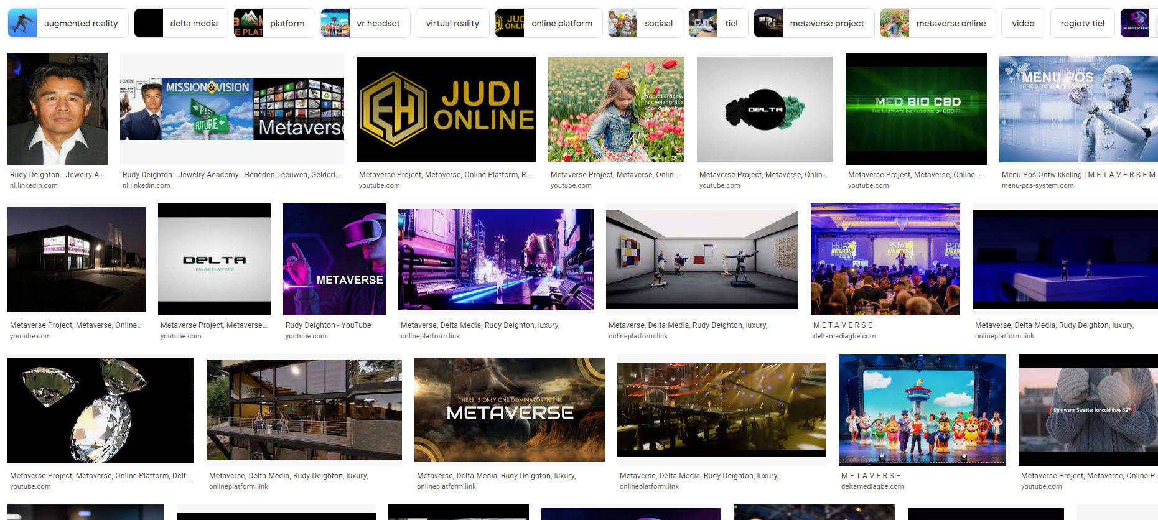Viewport: 1158px width, 520px height.
Task: Open the DELTA black blob logo thumbnail
Action: (765, 109)
